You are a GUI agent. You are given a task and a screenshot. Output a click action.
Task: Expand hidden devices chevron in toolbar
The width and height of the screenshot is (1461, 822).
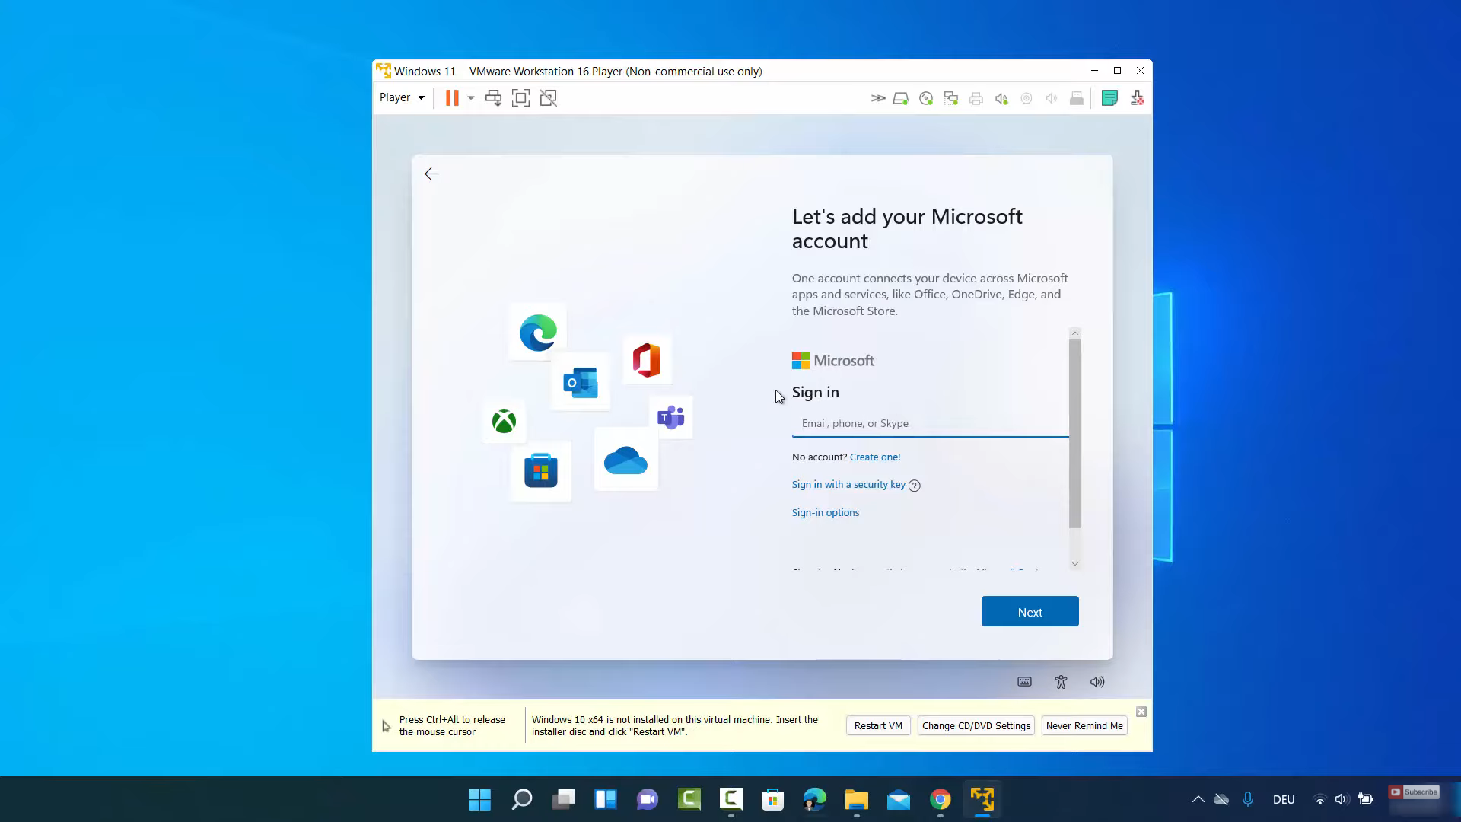[878, 98]
